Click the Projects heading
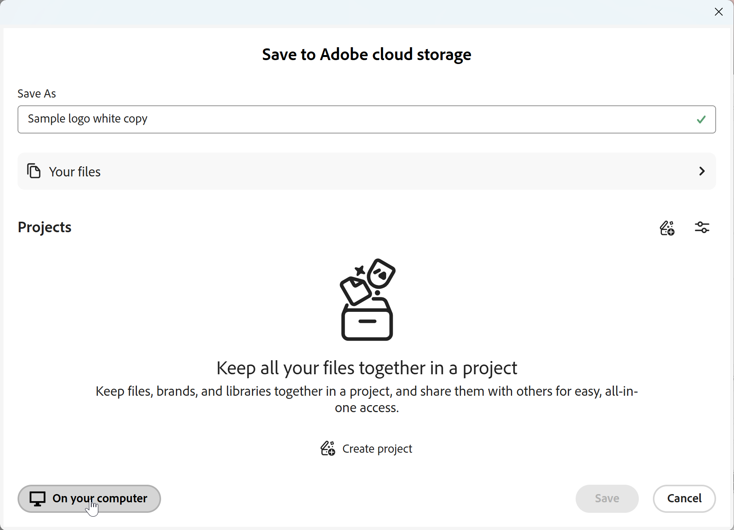The image size is (734, 530). point(44,227)
